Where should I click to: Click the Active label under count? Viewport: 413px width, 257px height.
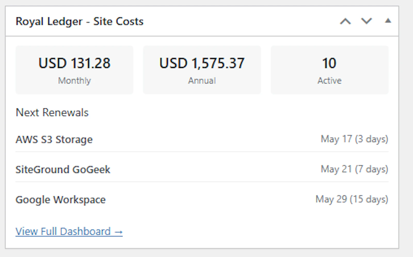[329, 81]
